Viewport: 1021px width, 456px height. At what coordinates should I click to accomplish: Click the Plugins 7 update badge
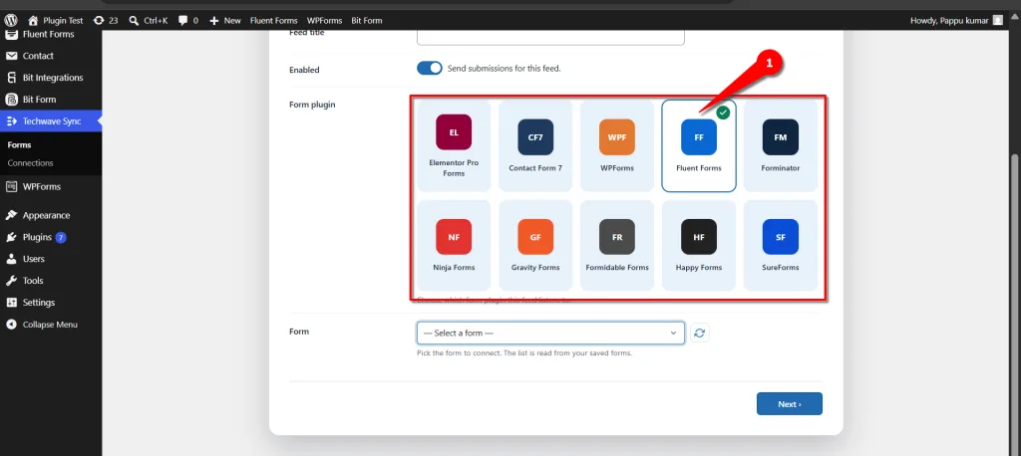[x=61, y=237]
